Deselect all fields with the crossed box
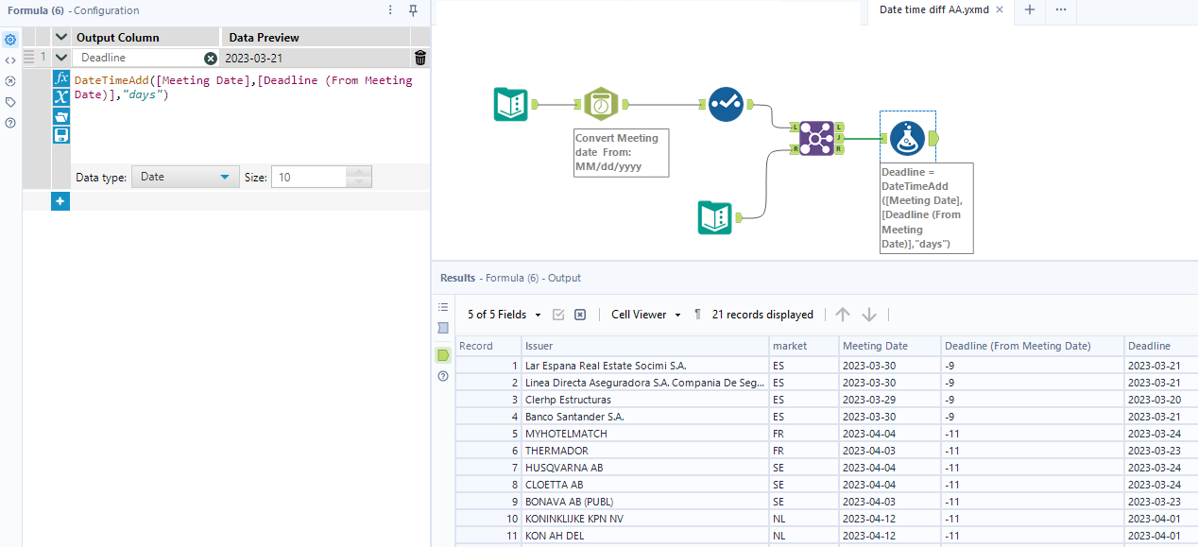The width and height of the screenshot is (1198, 547). 580,315
